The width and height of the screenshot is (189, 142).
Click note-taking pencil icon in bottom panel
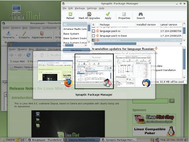[18, 140]
